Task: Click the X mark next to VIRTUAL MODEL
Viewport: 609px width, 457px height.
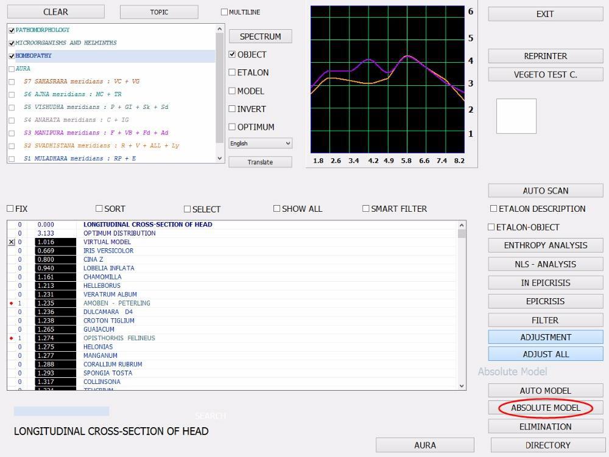Action: click(11, 242)
